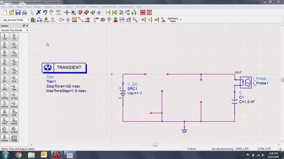284x159 pixels.
Task: Annotate DC voltage with the V icon
Action: click(x=144, y=19)
